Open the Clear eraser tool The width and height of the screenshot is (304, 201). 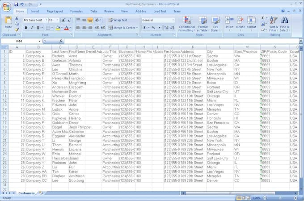[x=263, y=29]
